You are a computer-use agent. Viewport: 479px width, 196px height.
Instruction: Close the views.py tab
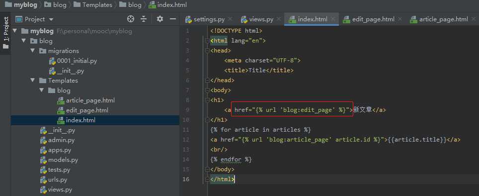click(279, 19)
